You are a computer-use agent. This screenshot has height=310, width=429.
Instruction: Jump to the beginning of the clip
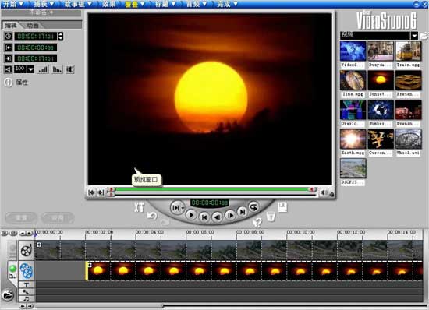[204, 217]
